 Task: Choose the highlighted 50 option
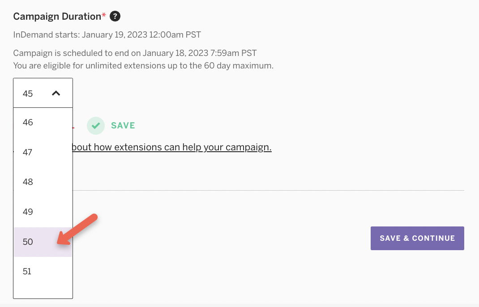(x=28, y=242)
